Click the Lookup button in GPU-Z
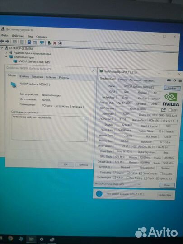The width and height of the screenshot is (183, 244). pos(172,88)
